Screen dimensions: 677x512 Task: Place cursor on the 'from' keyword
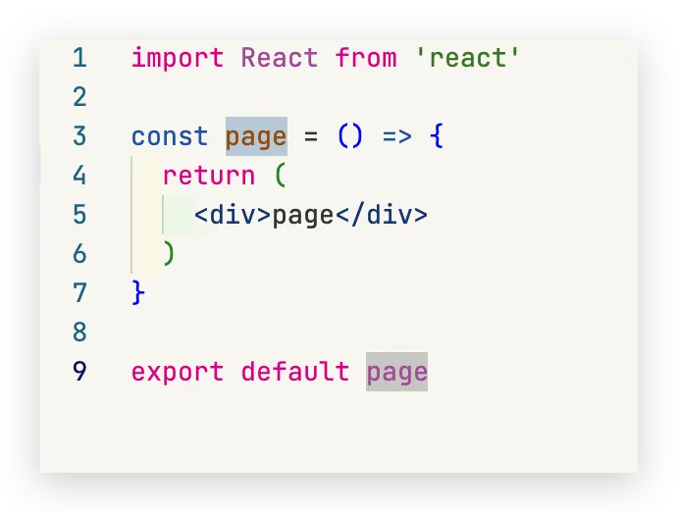pos(366,58)
